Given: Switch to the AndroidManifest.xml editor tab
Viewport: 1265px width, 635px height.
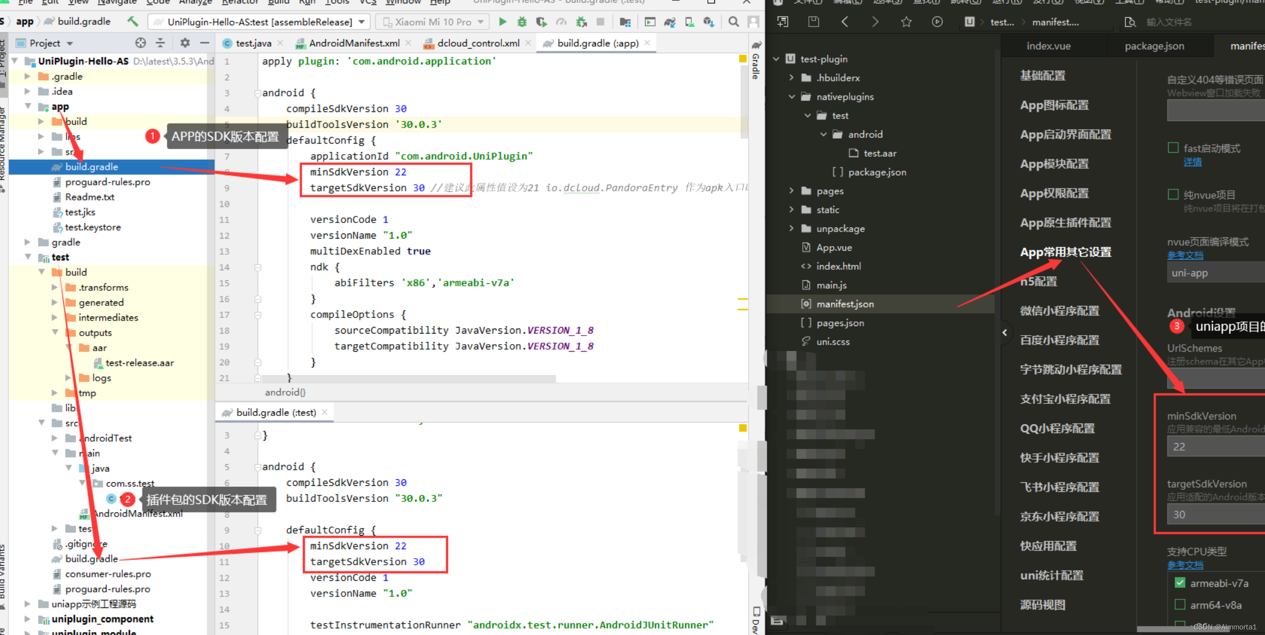Looking at the screenshot, I should click(354, 43).
